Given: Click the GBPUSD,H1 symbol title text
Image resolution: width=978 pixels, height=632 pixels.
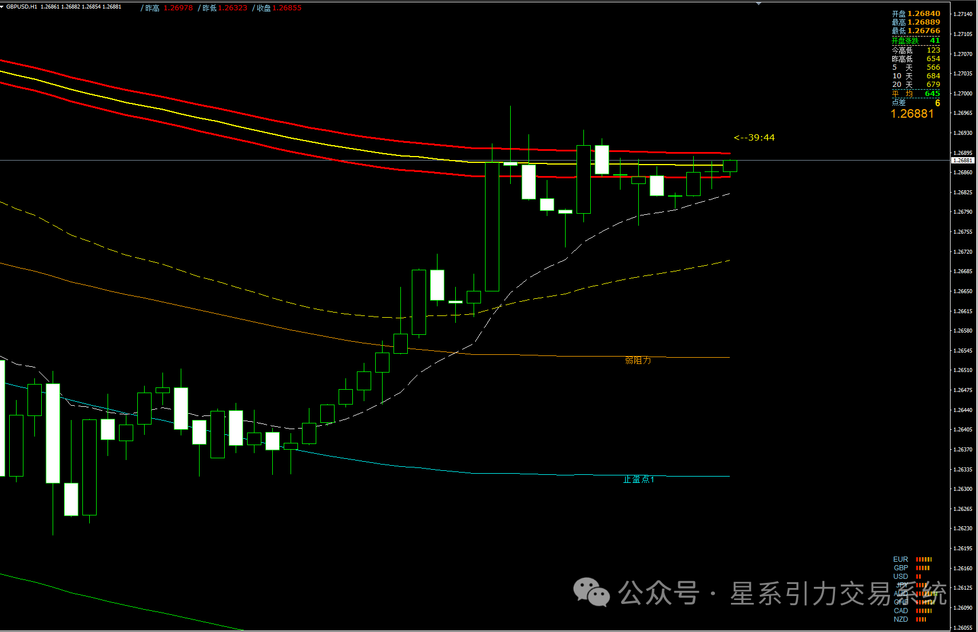Looking at the screenshot, I should tap(22, 7).
